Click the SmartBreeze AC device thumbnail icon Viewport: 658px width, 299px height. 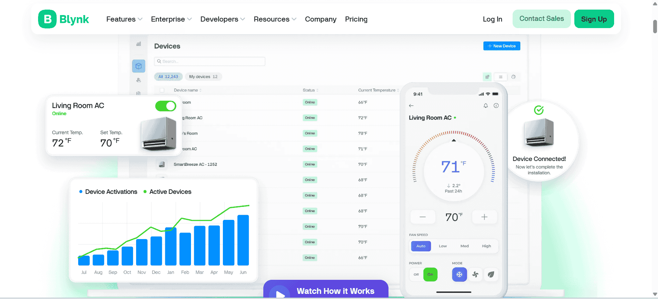(x=162, y=164)
